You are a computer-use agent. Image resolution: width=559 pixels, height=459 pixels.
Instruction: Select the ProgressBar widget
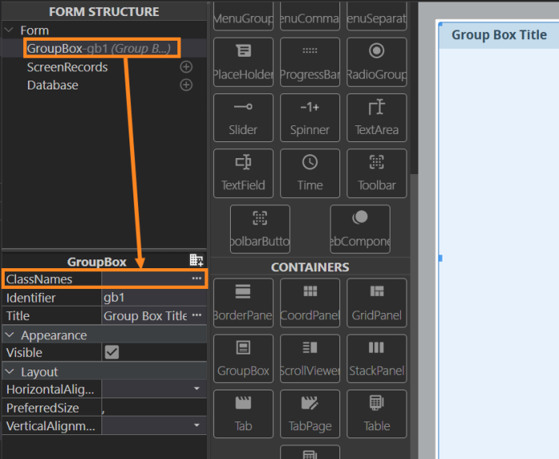pos(310,62)
